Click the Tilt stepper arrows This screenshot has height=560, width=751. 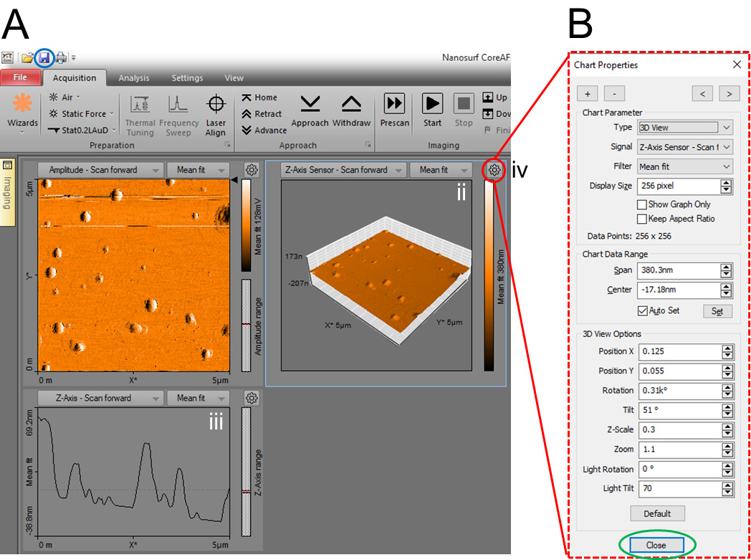(x=727, y=410)
